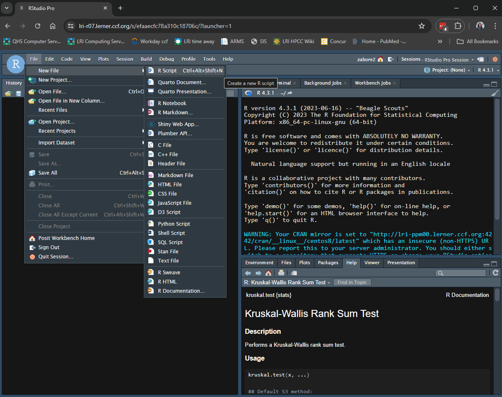This screenshot has height=397, width=502.
Task: Switch to the Environment tab
Action: click(x=259, y=263)
